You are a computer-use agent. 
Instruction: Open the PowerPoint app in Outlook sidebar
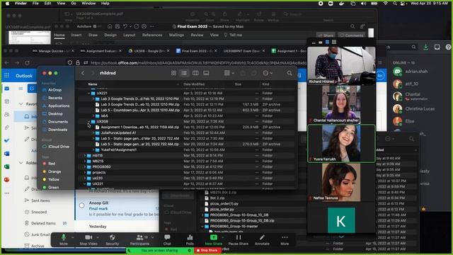pyautogui.click(x=6, y=179)
